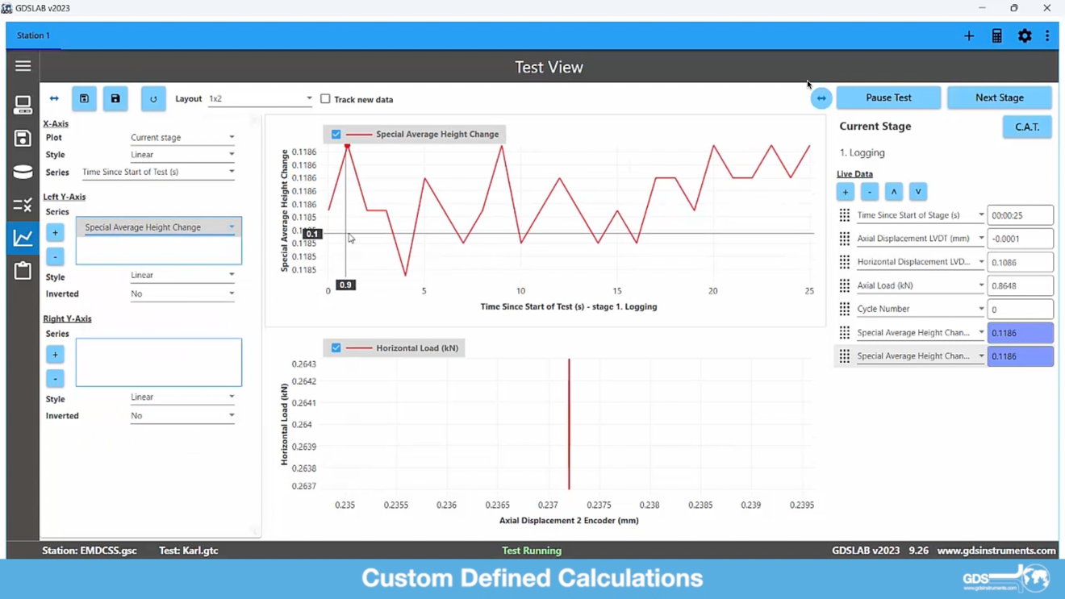
Task: Open the three-dot overflow menu
Action: (1047, 36)
